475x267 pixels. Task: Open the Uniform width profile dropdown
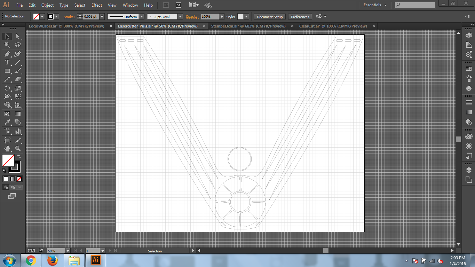pos(142,17)
